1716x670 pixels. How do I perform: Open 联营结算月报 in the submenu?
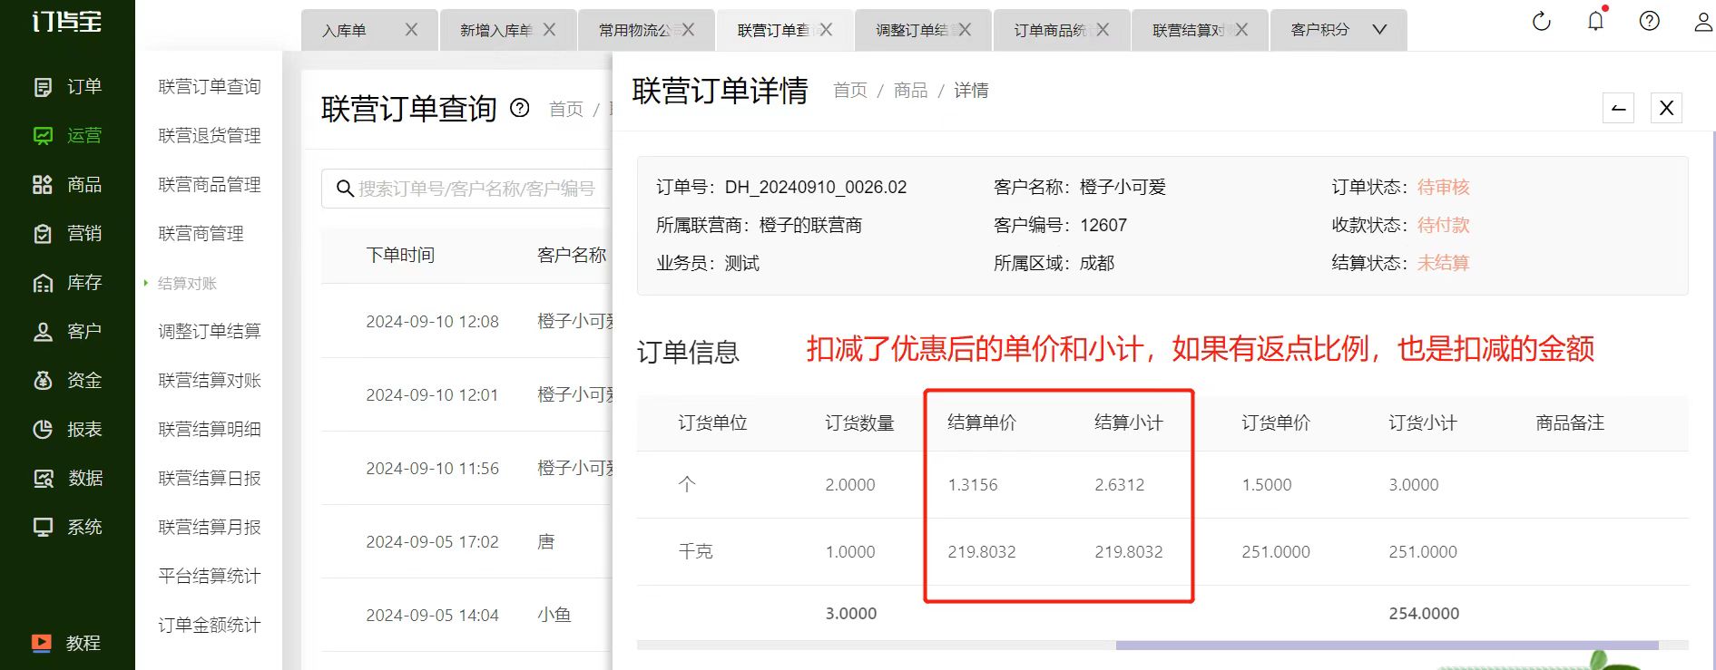click(x=210, y=528)
